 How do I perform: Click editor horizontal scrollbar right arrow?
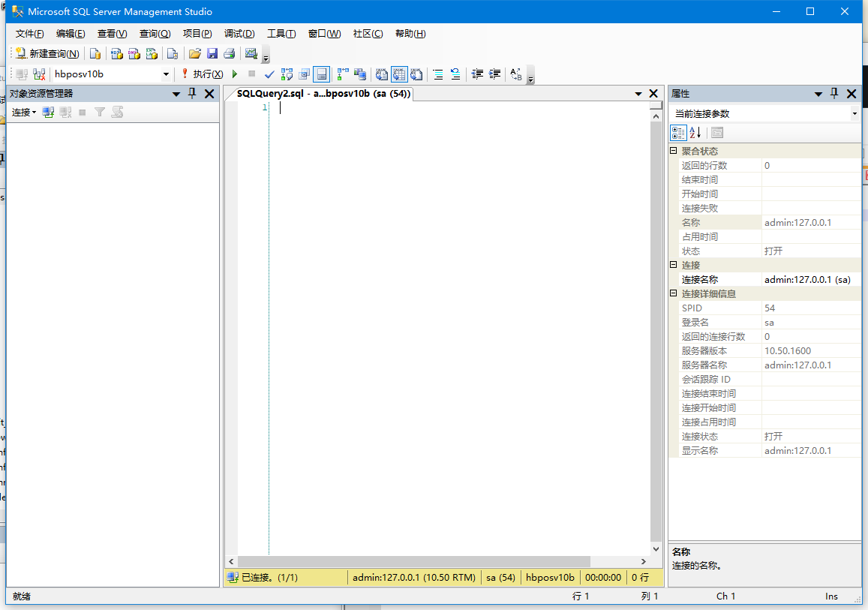(643, 561)
